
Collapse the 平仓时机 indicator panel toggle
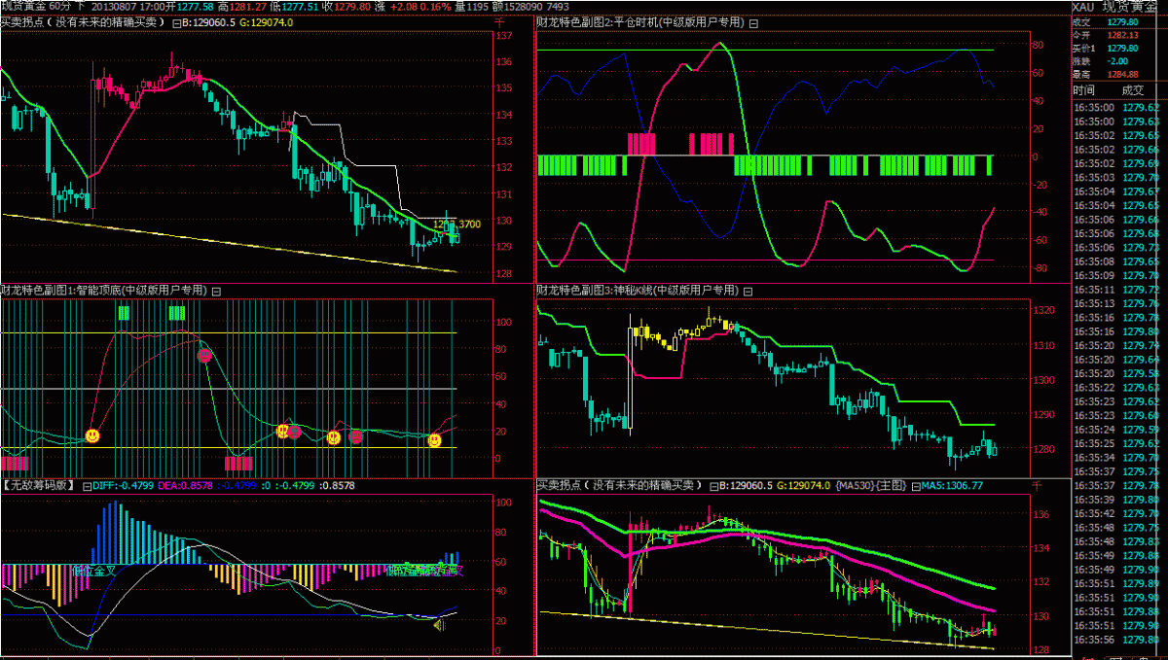point(752,21)
